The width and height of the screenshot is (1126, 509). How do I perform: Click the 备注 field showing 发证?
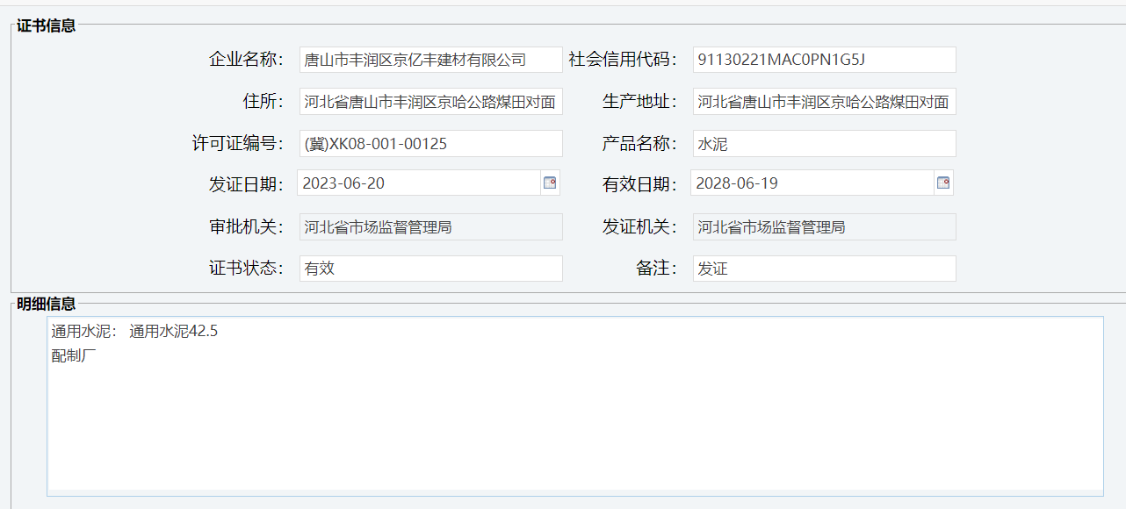824,269
